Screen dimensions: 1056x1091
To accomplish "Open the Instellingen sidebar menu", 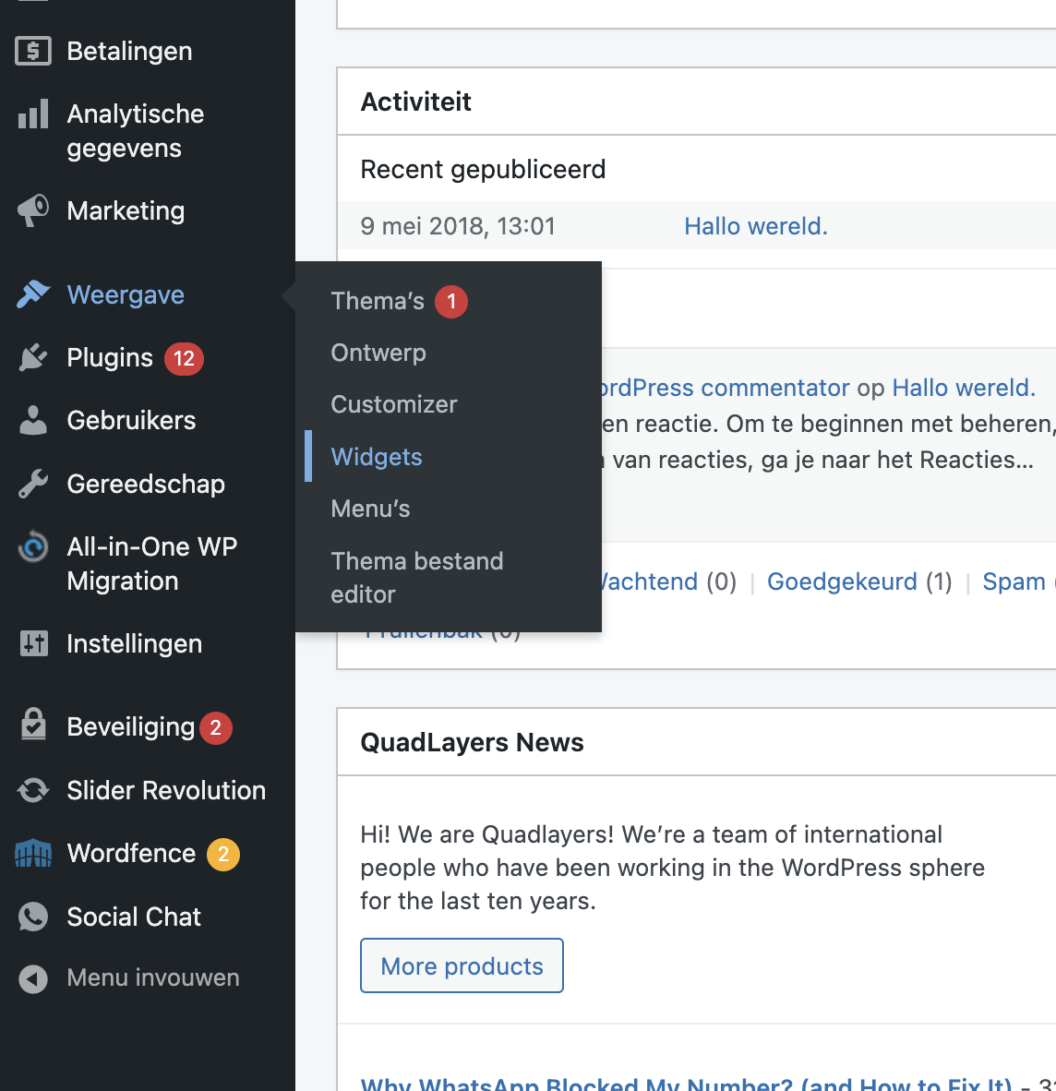I will tap(134, 644).
